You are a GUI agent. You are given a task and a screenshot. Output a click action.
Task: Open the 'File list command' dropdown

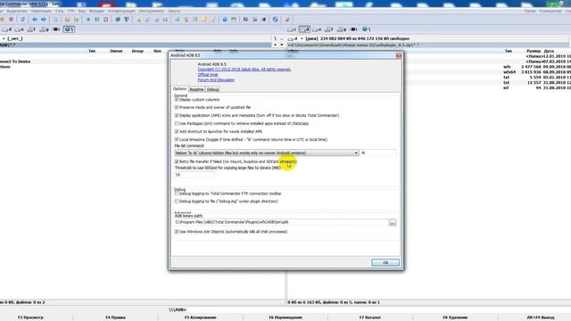[x=267, y=152]
